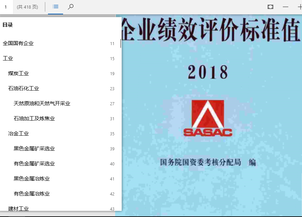Select 黑色金属矿采选业 entry
Screen dimensions: 302x217
[34, 149]
